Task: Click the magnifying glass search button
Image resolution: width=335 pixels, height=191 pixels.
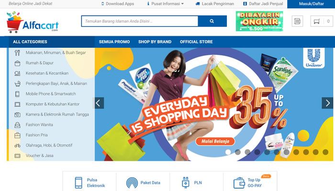Action: coord(212,21)
